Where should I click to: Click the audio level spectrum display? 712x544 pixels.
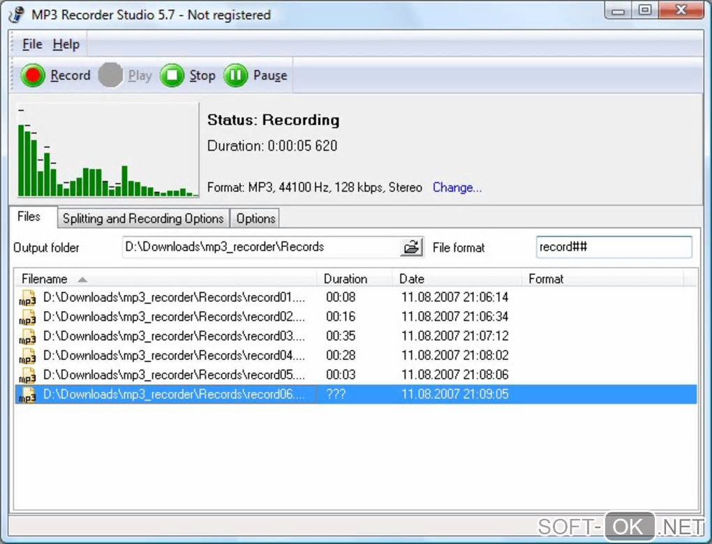pyautogui.click(x=108, y=150)
